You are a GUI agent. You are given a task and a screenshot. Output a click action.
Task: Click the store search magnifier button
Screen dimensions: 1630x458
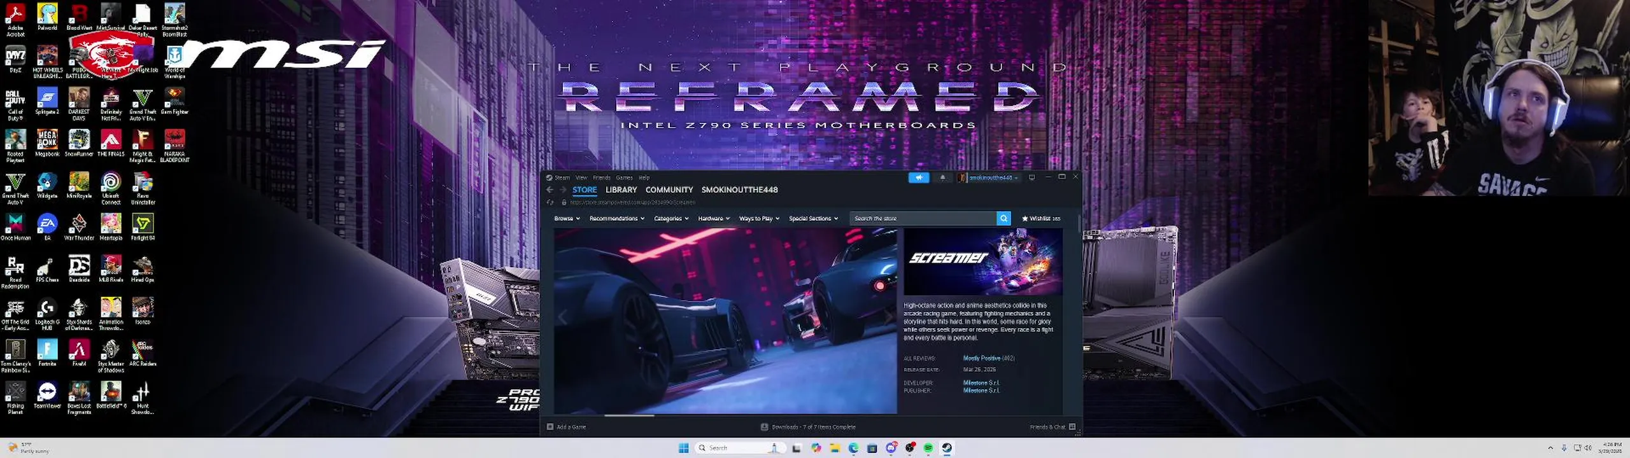pos(1003,218)
